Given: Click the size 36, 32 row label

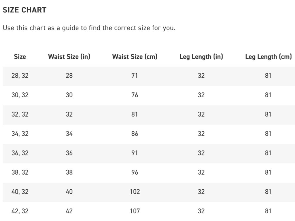Looking at the screenshot, I should 20,153.
